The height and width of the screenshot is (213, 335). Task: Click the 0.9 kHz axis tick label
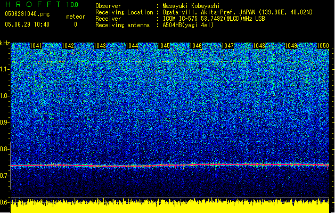(x=4, y=122)
